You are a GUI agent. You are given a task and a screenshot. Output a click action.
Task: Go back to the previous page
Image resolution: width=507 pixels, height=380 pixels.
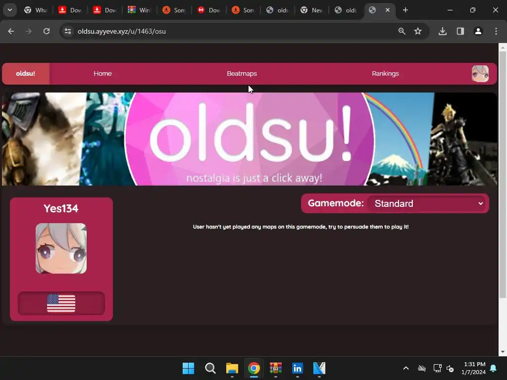(11, 31)
